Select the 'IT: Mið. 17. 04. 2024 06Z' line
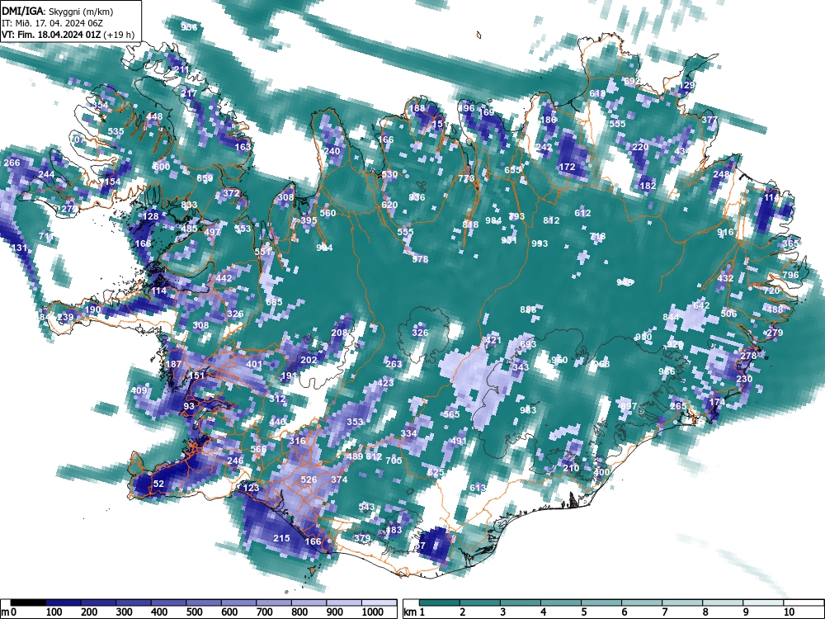Screen dimensions: 825x619 click(x=51, y=23)
